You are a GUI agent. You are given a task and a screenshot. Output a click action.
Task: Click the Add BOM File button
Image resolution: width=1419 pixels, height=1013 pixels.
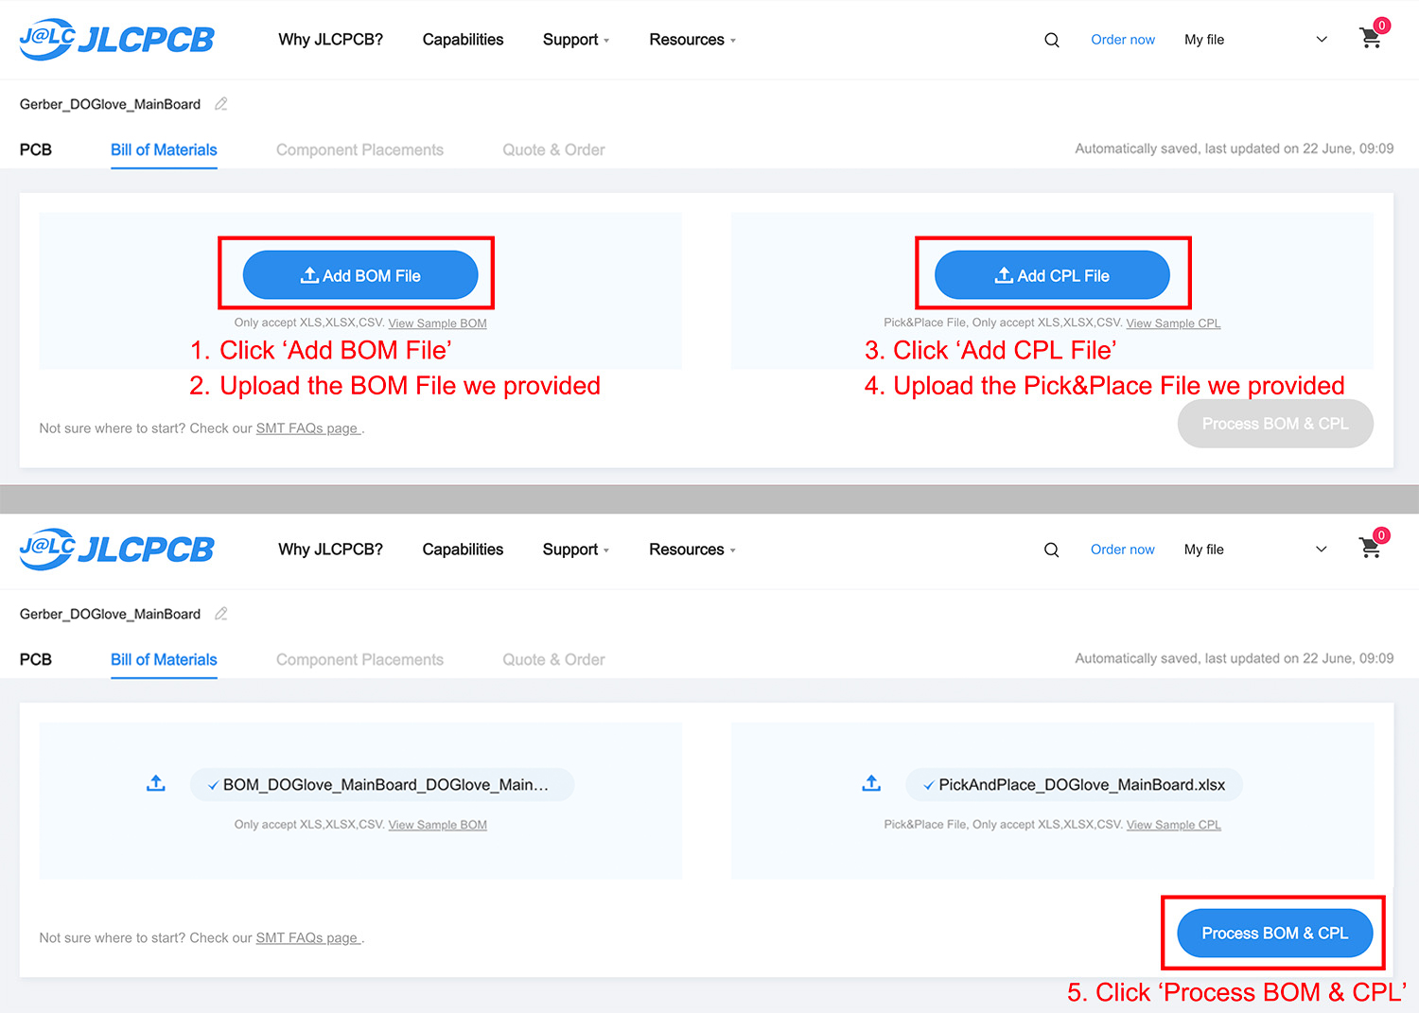click(360, 275)
